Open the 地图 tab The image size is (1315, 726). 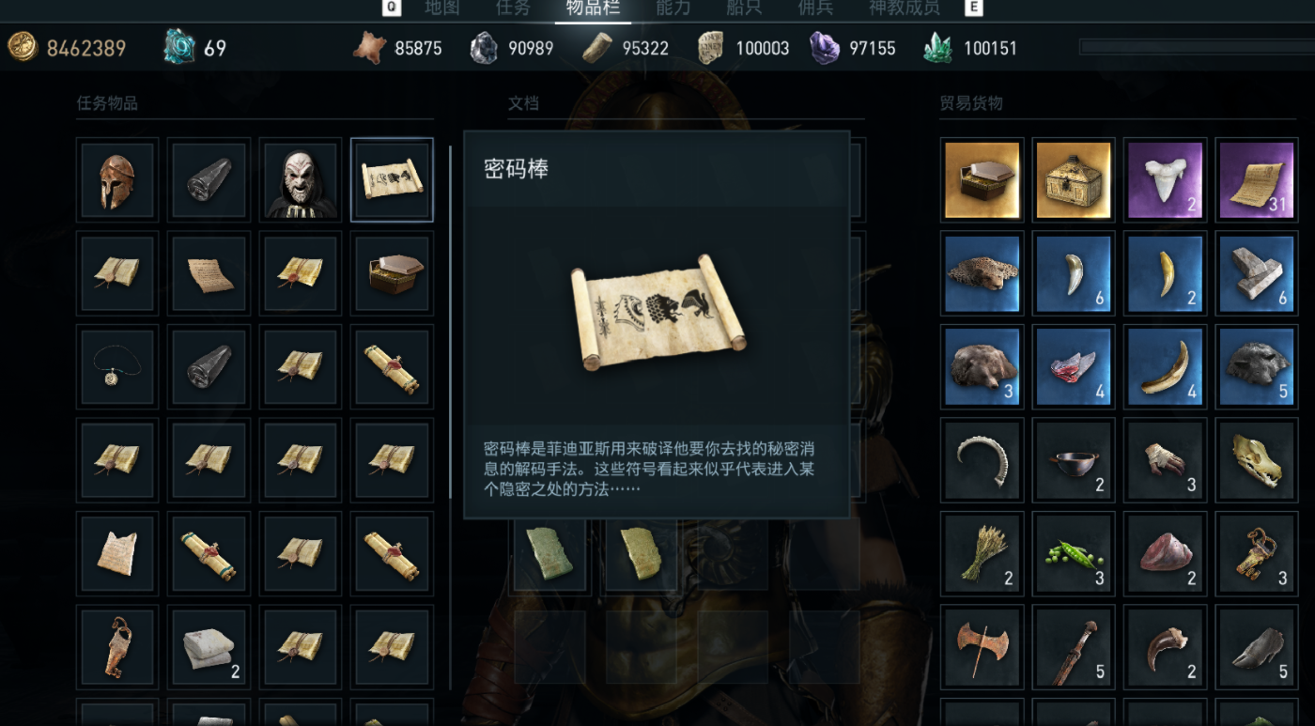pos(441,8)
